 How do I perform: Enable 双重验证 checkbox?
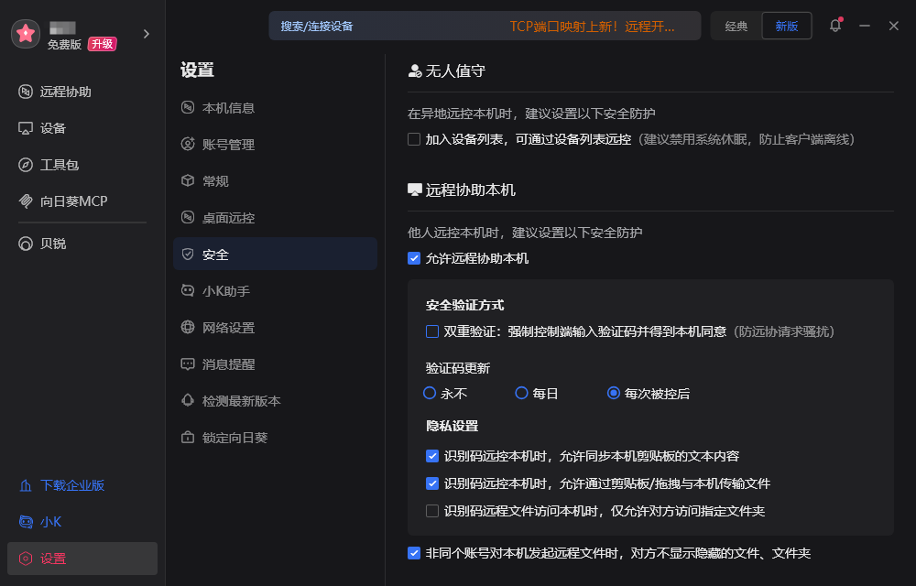pos(432,331)
